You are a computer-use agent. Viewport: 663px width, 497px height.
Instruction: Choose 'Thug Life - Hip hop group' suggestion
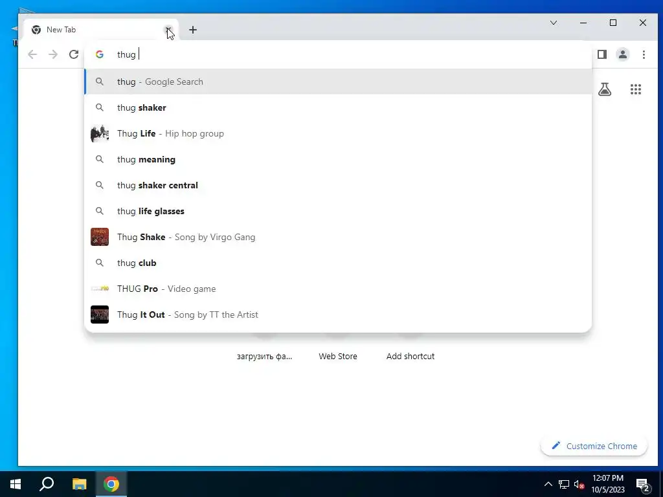(338, 133)
